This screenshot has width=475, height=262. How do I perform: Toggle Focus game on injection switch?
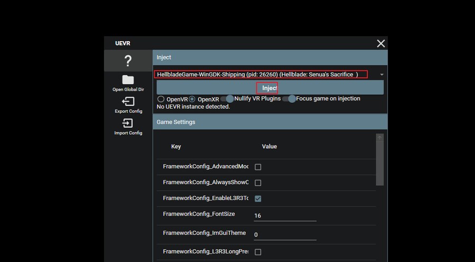(289, 99)
